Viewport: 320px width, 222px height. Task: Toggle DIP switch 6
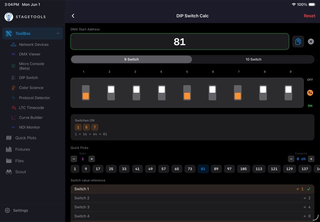212,93
